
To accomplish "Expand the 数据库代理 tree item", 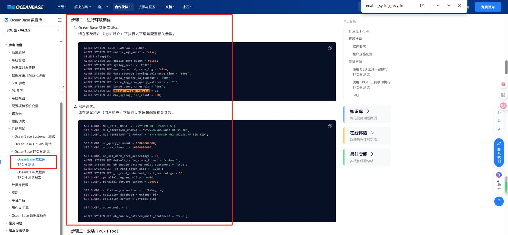I will click(x=9, y=185).
